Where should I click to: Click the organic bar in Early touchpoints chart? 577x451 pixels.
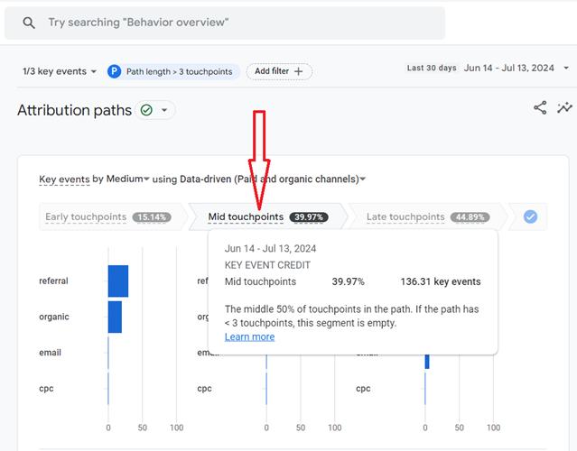point(115,317)
